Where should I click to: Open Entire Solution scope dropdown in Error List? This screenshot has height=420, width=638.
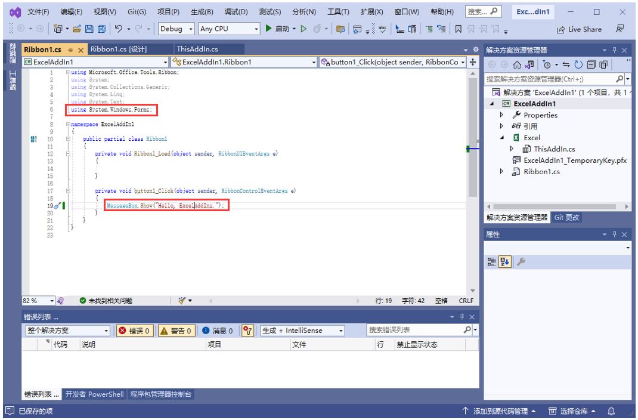[x=68, y=331]
